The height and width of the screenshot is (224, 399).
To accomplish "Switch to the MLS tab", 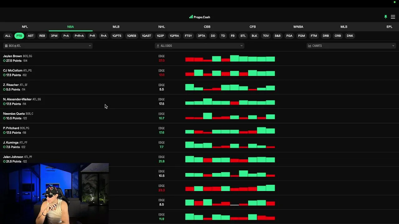I will [x=344, y=27].
